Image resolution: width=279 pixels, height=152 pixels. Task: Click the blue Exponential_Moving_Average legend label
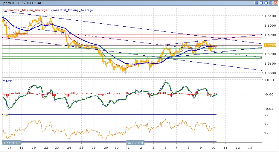[71, 10]
